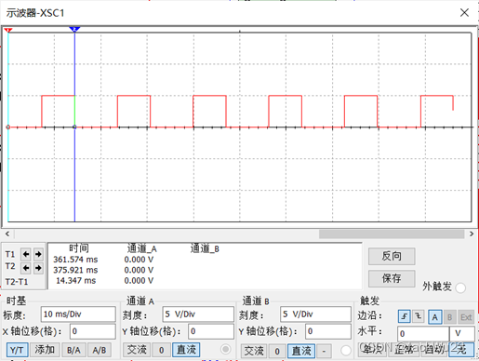
Task: Click the Ext trigger source button
Action: point(466,317)
